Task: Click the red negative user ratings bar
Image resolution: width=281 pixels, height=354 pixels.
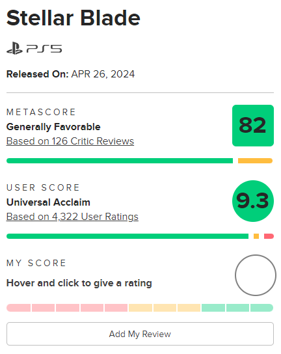Action: click(269, 236)
